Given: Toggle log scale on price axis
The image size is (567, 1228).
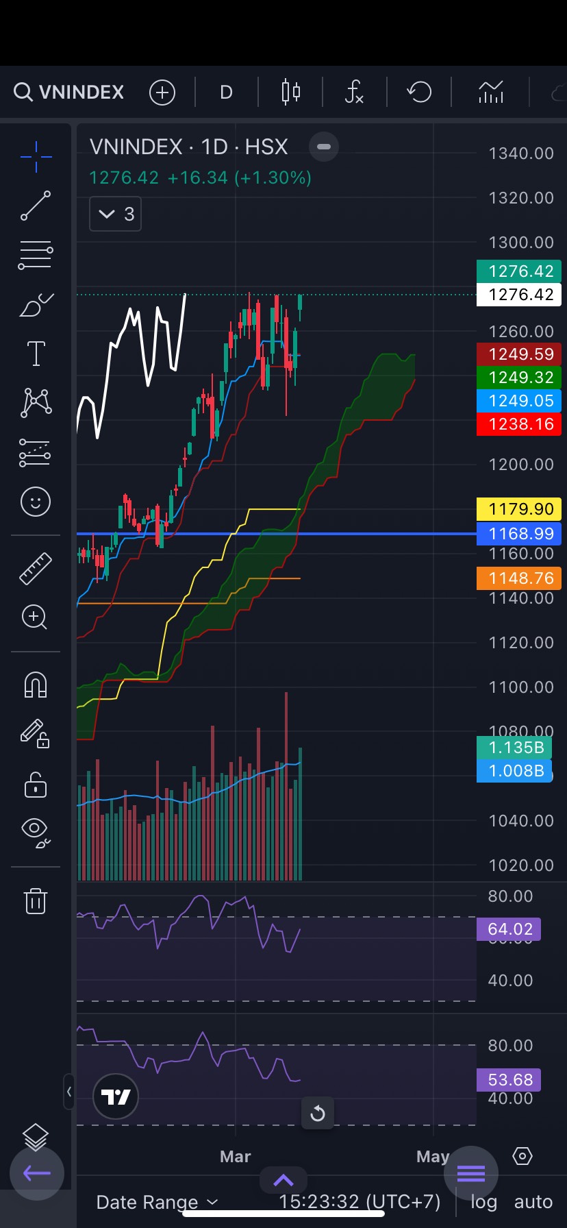Looking at the screenshot, I should pyautogui.click(x=483, y=1202).
